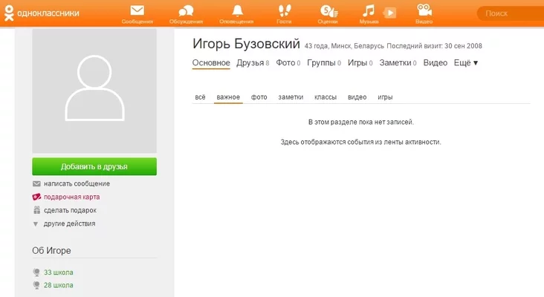Click the Добавить в друзья button
This screenshot has height=297, width=544.
[x=94, y=166]
